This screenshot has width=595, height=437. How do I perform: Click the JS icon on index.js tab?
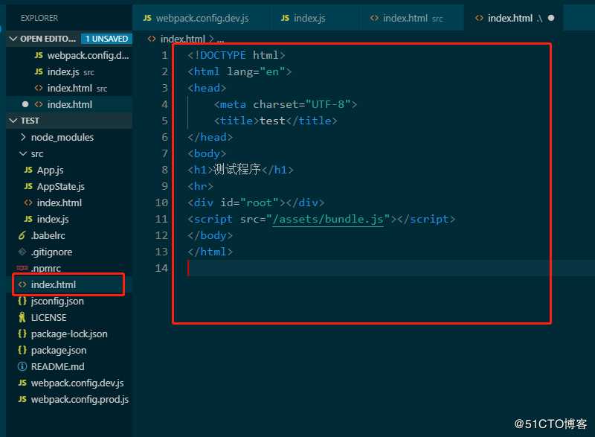click(285, 18)
